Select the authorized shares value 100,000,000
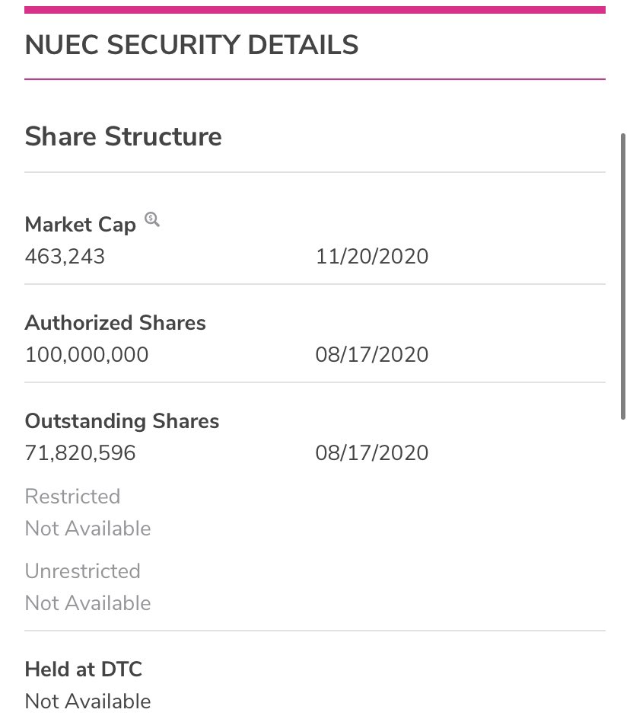The width and height of the screenshot is (630, 719). pyautogui.click(x=87, y=354)
